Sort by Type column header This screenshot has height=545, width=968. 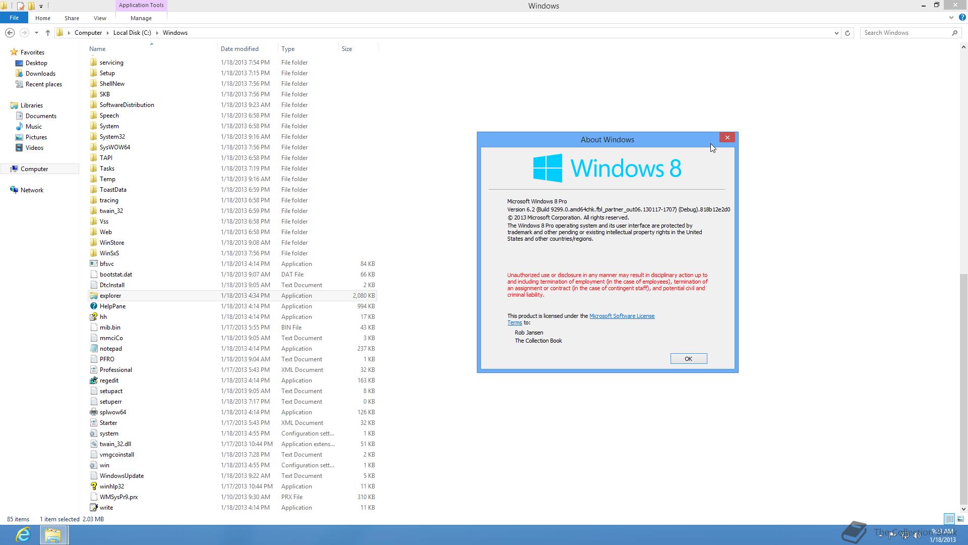pos(308,48)
